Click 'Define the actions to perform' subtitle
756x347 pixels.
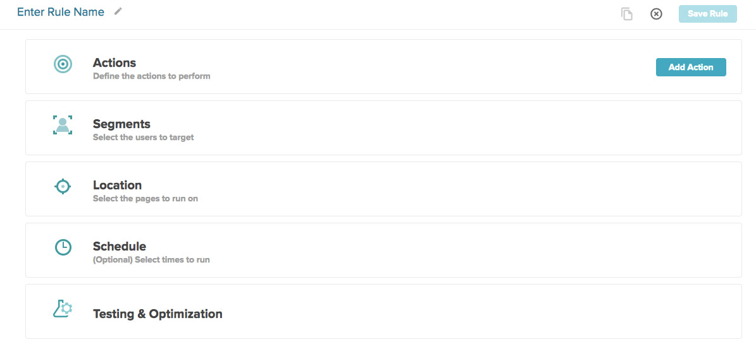point(151,76)
